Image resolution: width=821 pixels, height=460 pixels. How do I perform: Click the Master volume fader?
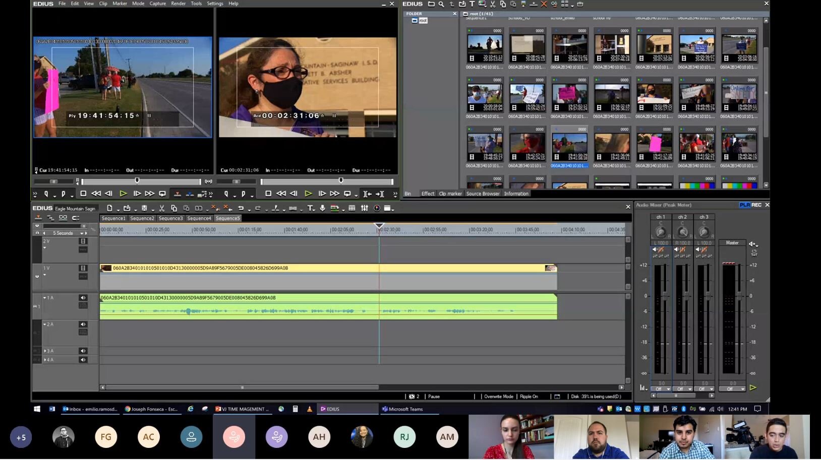(739, 296)
